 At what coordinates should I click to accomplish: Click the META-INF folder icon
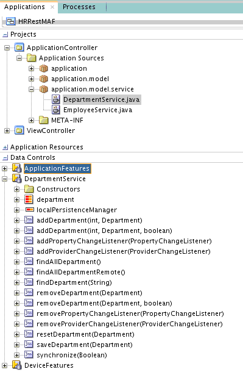44,120
